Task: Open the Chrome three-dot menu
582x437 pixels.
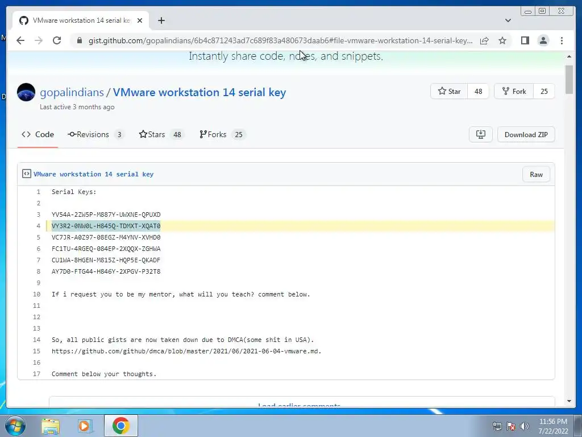Action: point(562,40)
